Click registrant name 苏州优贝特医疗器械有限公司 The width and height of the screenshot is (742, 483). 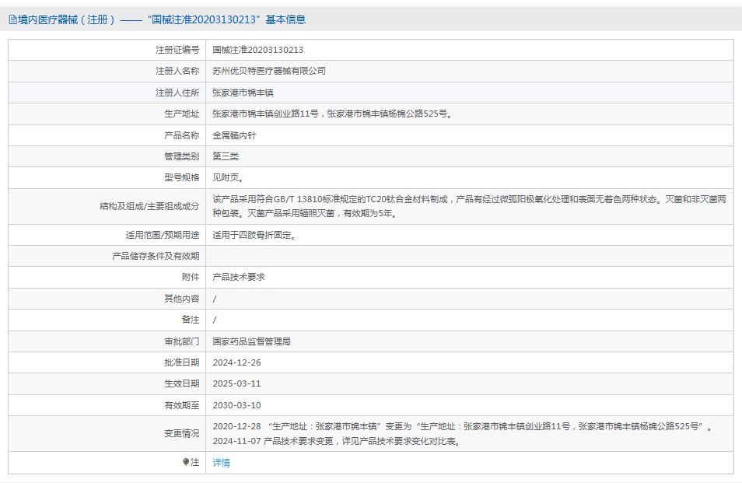coord(269,71)
